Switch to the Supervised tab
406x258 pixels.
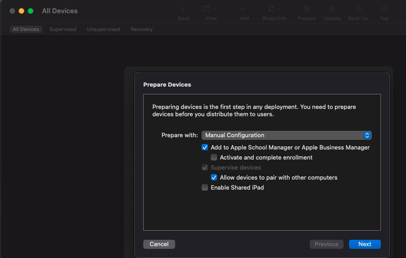point(63,29)
